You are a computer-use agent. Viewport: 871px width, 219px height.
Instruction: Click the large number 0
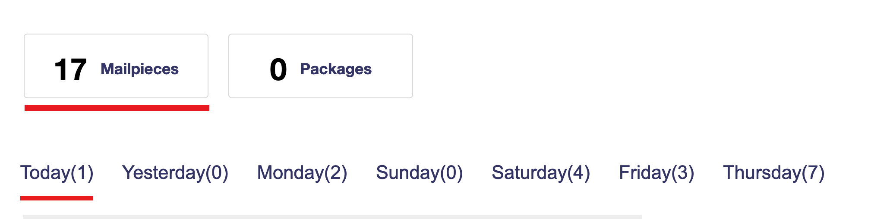278,70
